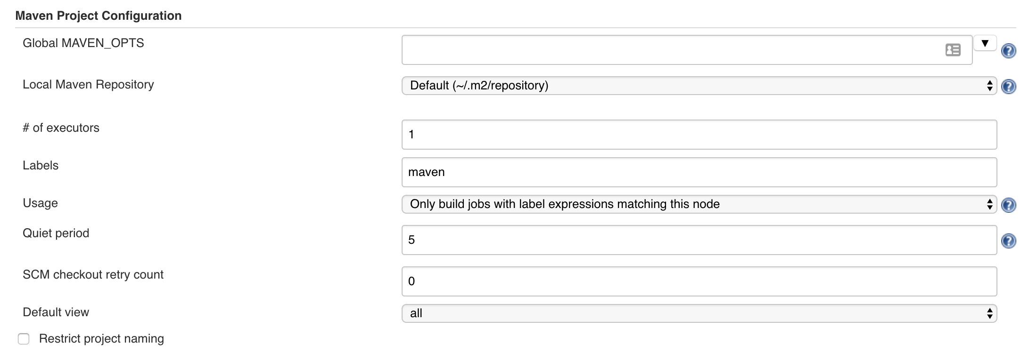The image size is (1021, 352).
Task: Open the Default view dropdown
Action: point(699,313)
